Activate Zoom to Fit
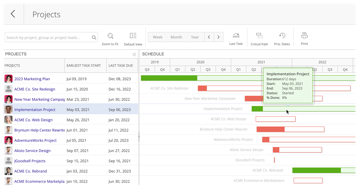The height and width of the screenshot is (190, 359). coord(110,39)
